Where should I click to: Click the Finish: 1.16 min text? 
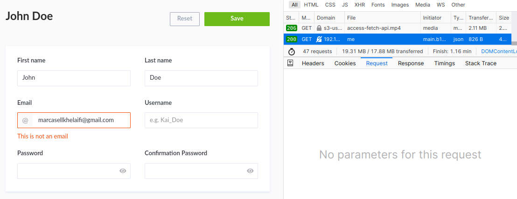click(x=452, y=51)
